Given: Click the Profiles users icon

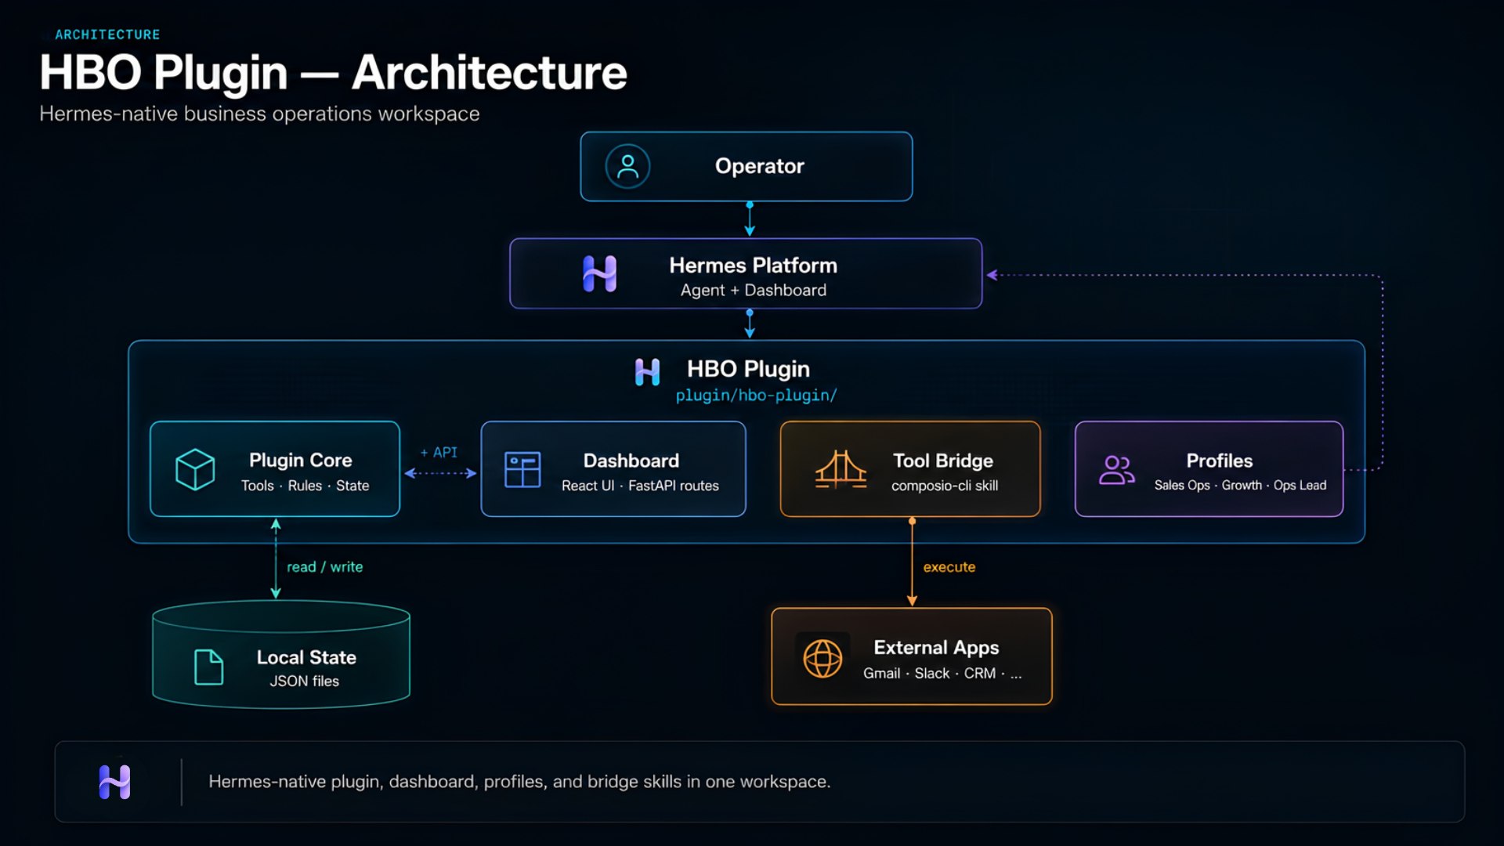Looking at the screenshot, I should click(x=1117, y=470).
